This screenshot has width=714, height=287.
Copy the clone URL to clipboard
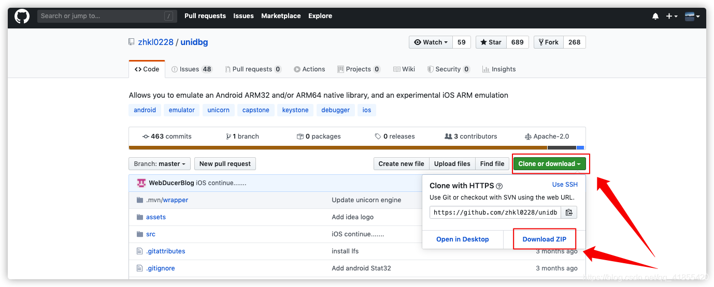pos(569,213)
